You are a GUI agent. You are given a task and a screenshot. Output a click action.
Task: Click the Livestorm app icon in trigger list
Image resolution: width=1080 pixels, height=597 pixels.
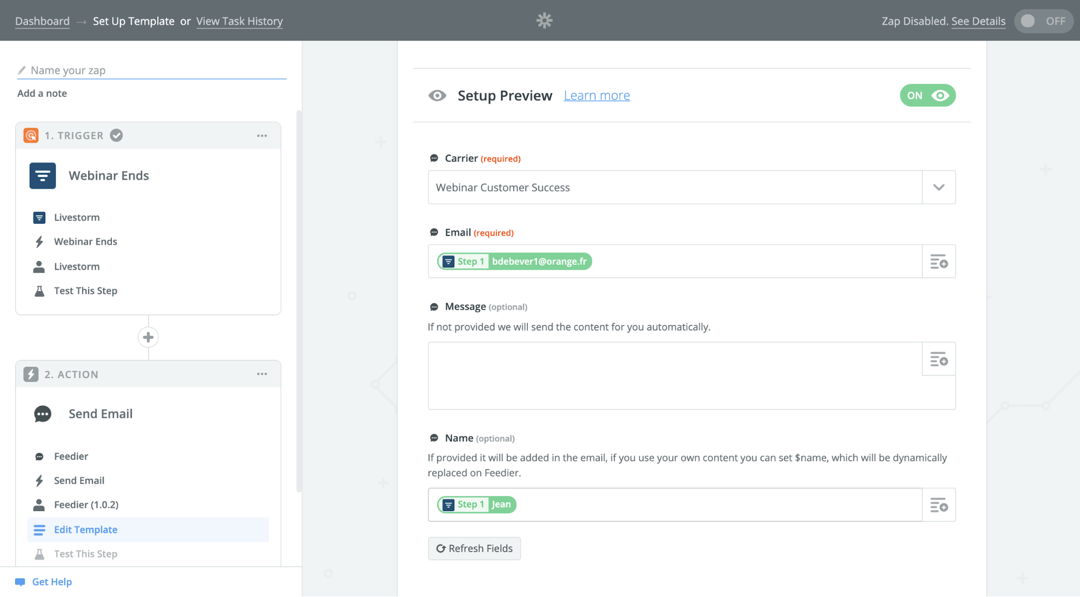pos(39,218)
